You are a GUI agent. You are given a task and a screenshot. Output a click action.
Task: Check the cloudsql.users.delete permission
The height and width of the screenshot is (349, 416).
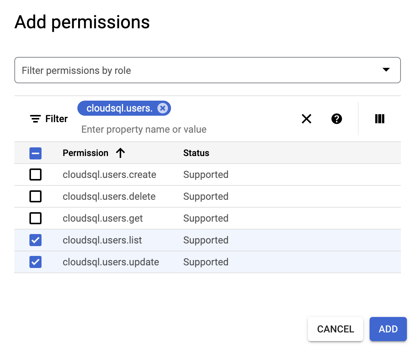(35, 197)
